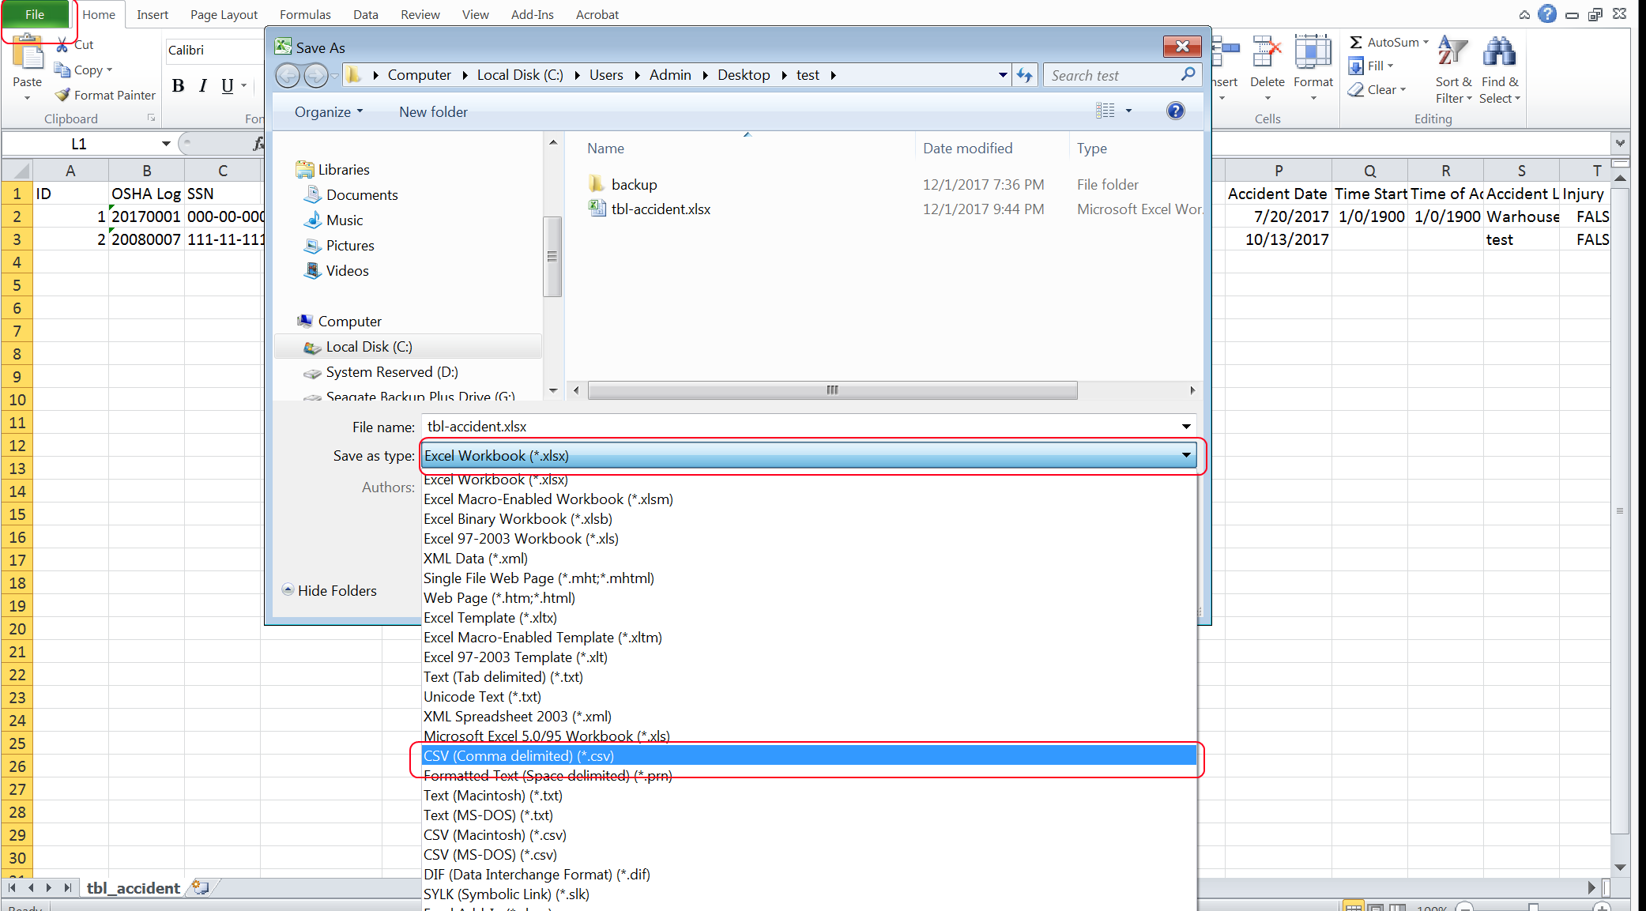The image size is (1646, 911).
Task: Open Save As dialog help icon
Action: pos(1176,111)
